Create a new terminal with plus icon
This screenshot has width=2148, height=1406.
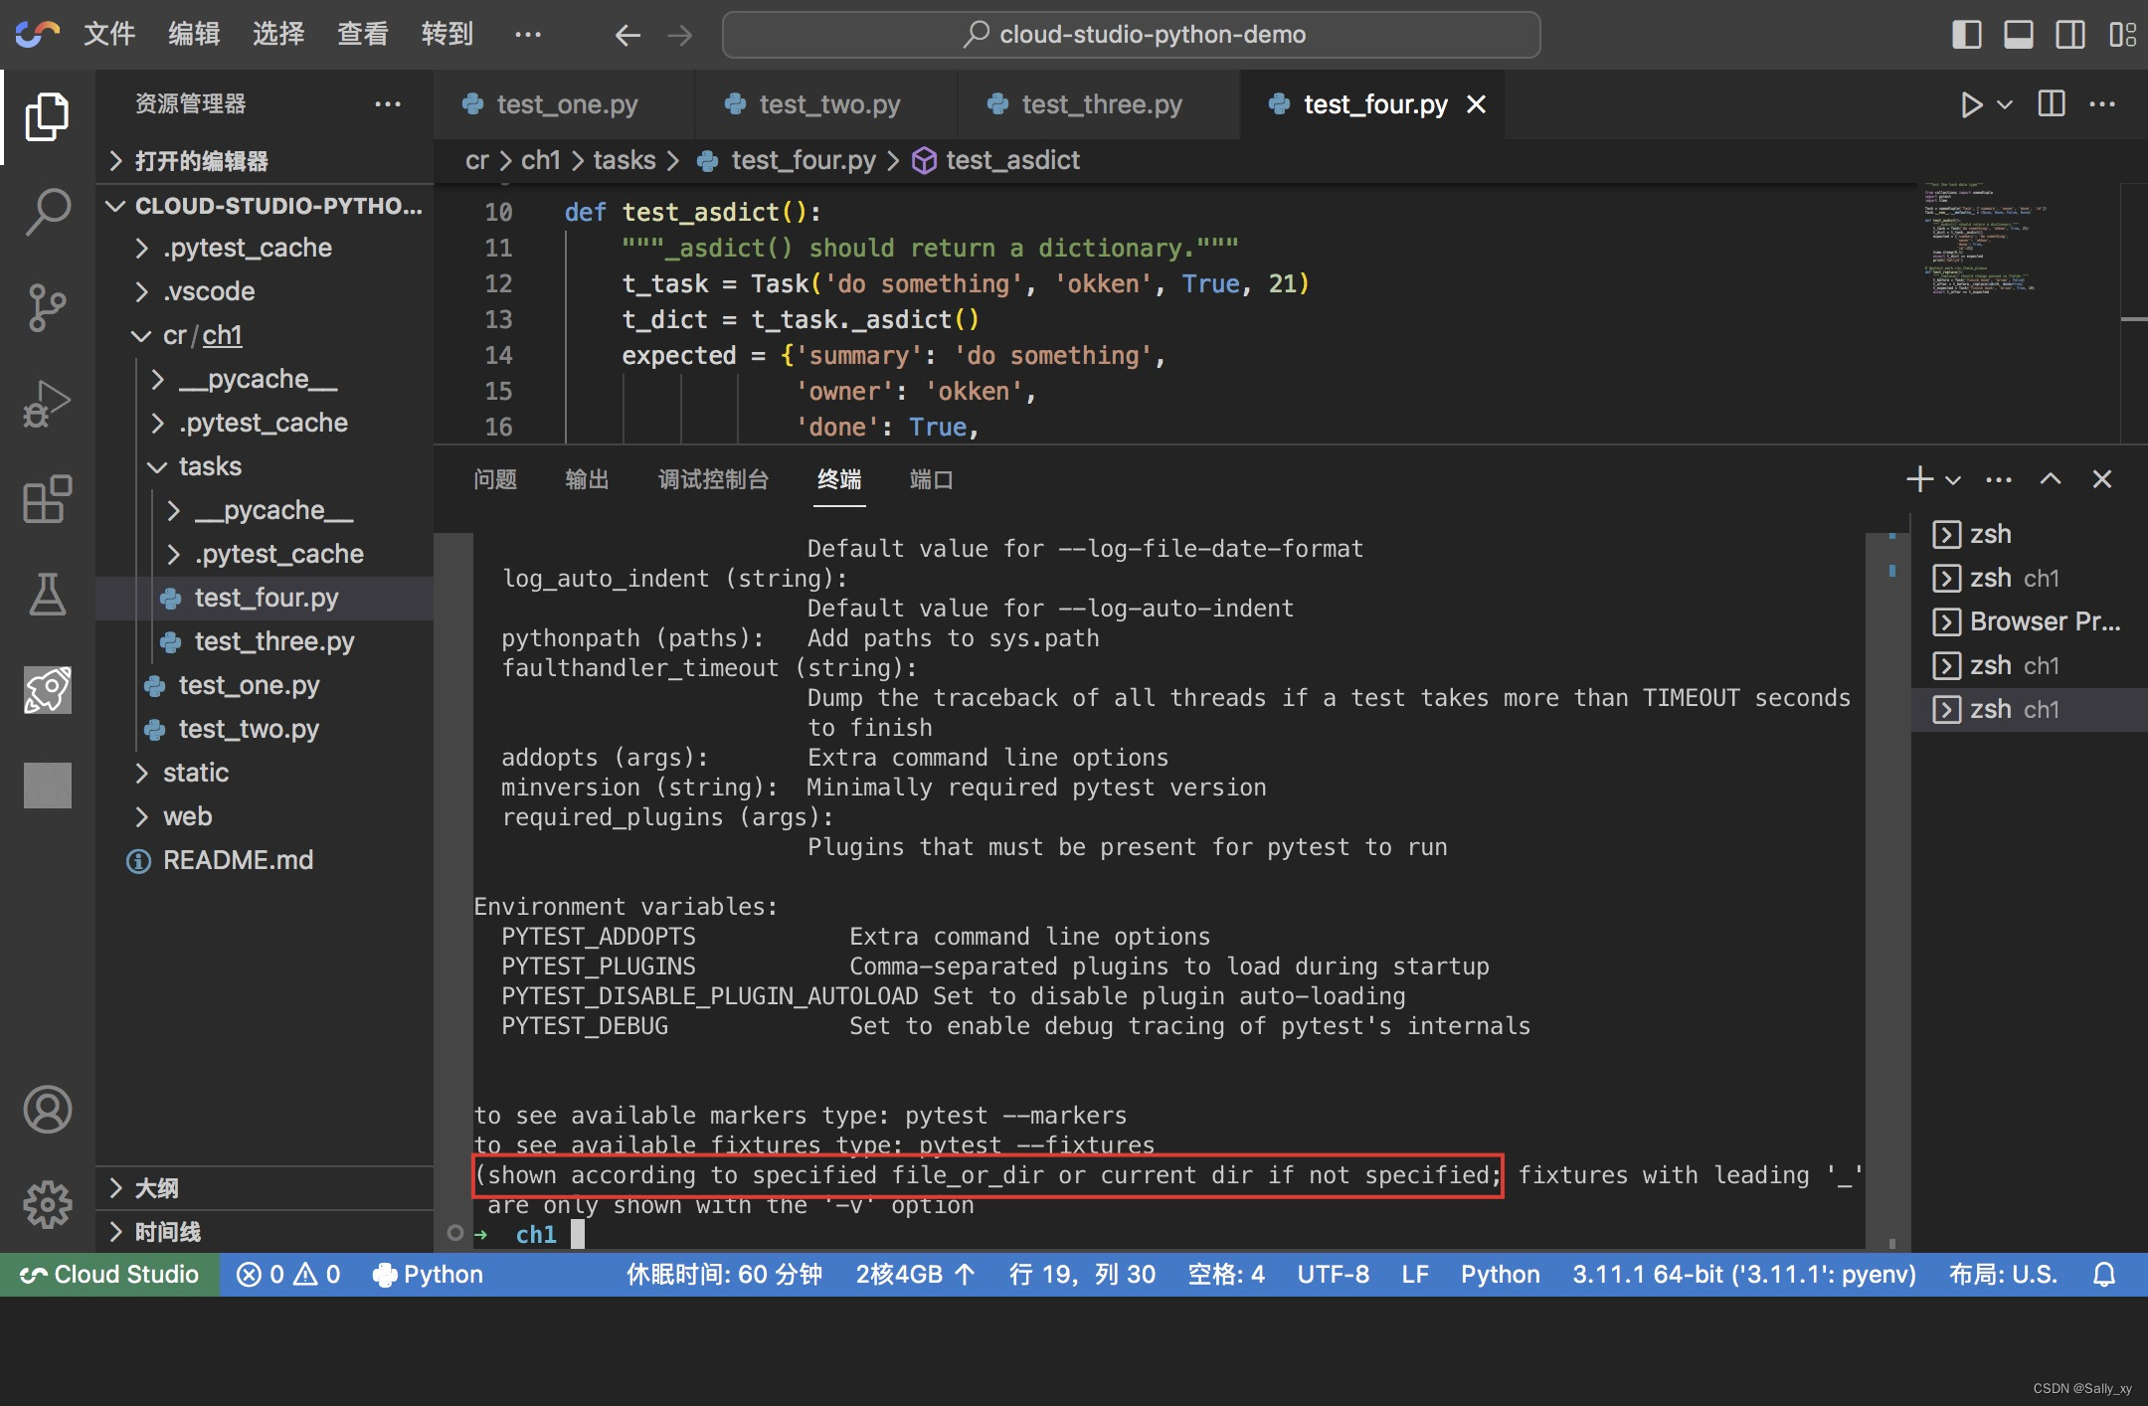[1919, 479]
